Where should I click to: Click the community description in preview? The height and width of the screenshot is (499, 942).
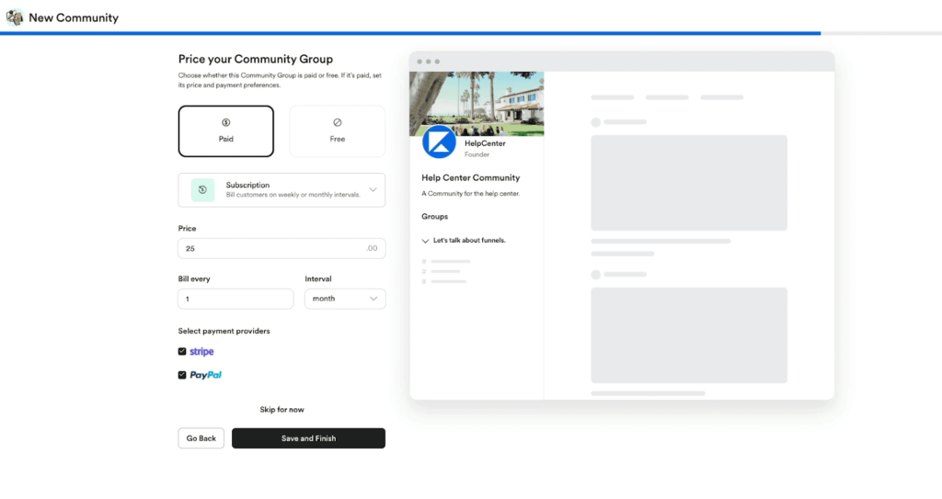[x=470, y=193]
